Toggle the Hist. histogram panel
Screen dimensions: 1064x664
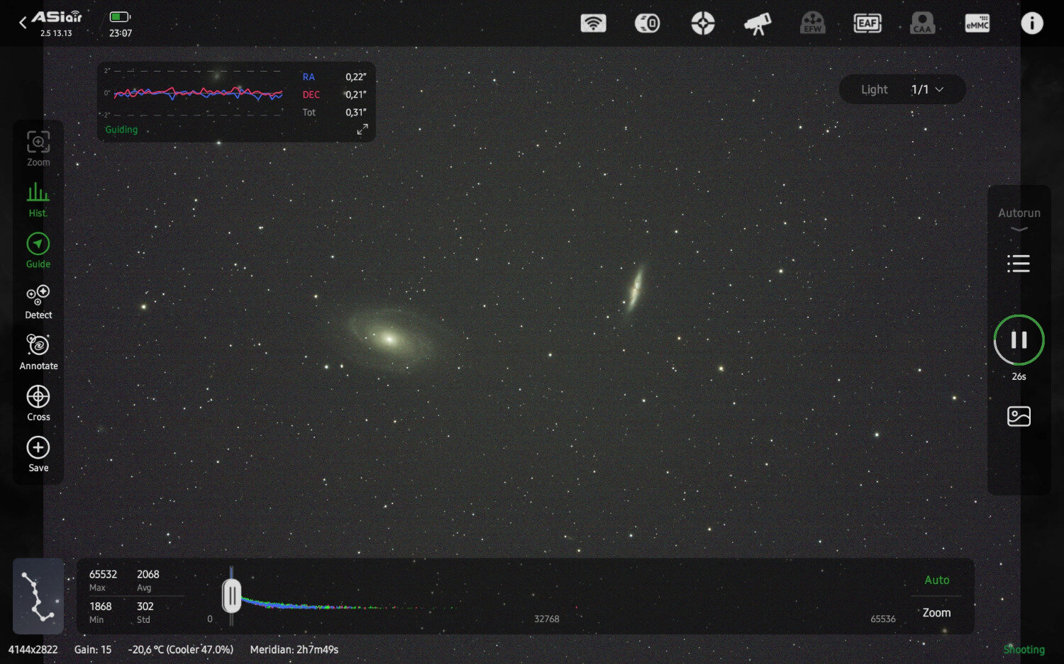(x=38, y=200)
